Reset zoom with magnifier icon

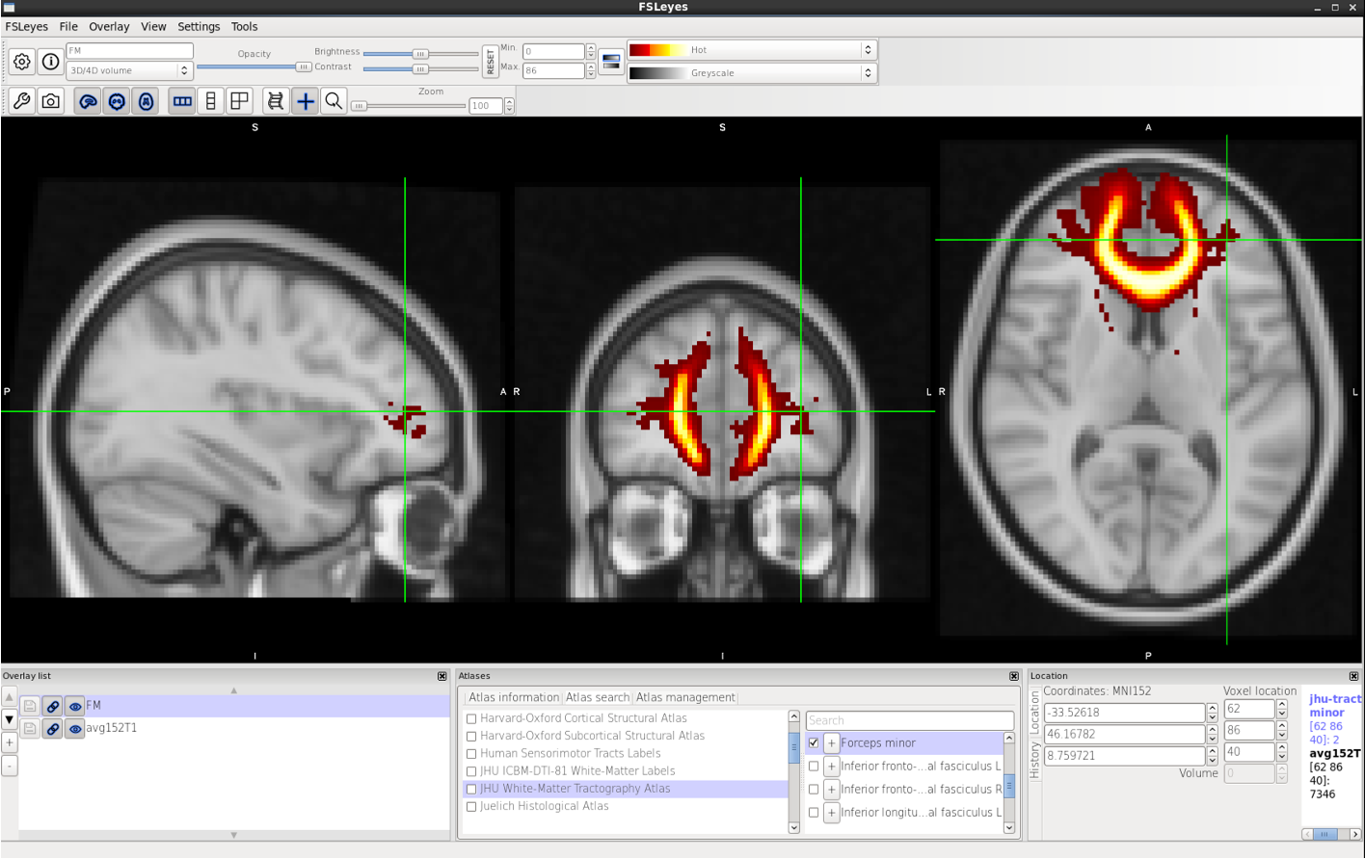click(x=334, y=100)
